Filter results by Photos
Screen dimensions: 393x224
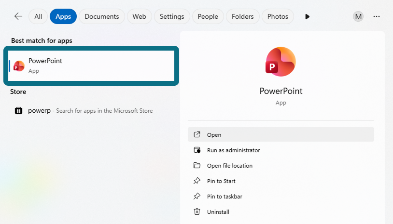point(278,16)
